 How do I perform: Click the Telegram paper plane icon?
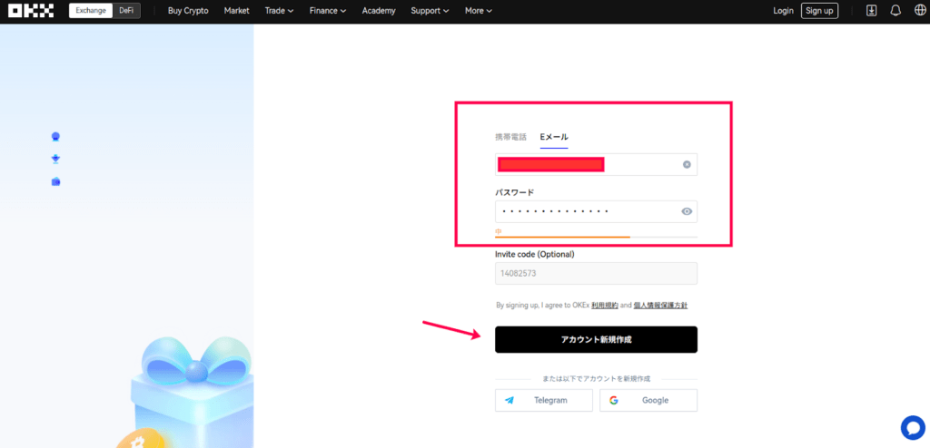pyautogui.click(x=510, y=401)
